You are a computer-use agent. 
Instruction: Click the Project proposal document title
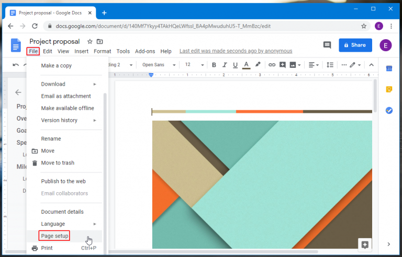54,41
